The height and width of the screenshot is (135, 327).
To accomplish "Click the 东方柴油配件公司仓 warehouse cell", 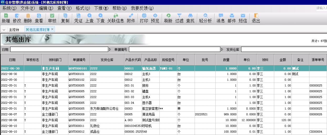I will tap(107, 109).
